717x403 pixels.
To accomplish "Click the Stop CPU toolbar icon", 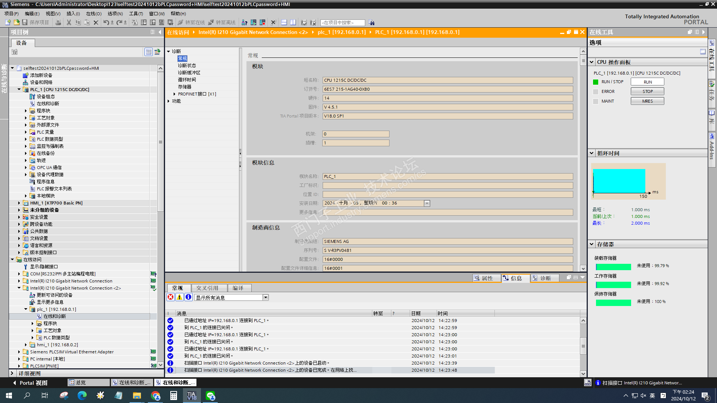I will pos(263,22).
